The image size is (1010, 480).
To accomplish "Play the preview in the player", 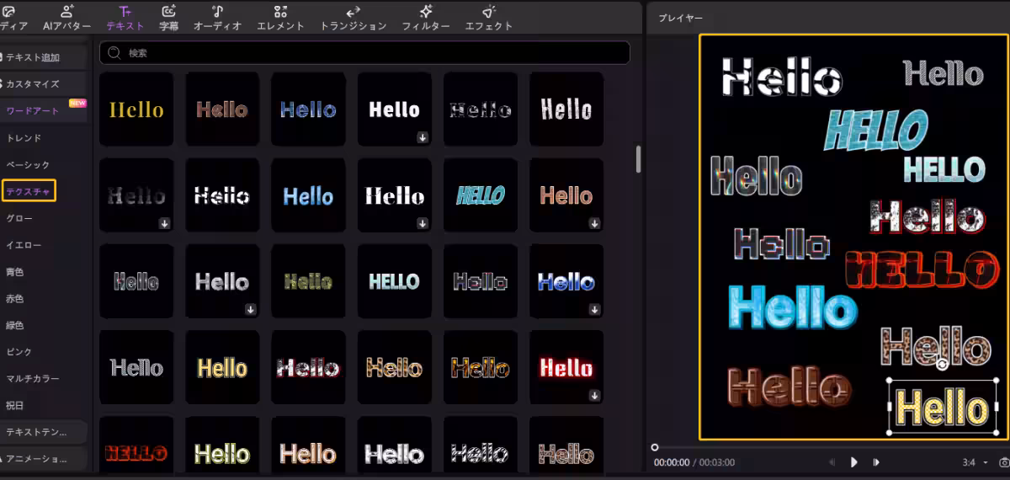I will click(x=853, y=462).
